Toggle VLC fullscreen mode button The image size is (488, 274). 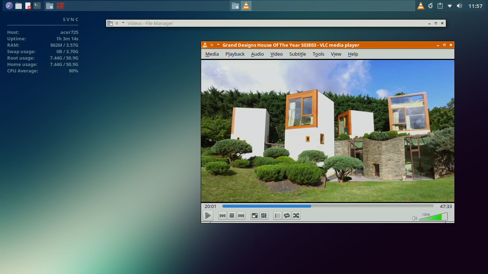[255, 215]
